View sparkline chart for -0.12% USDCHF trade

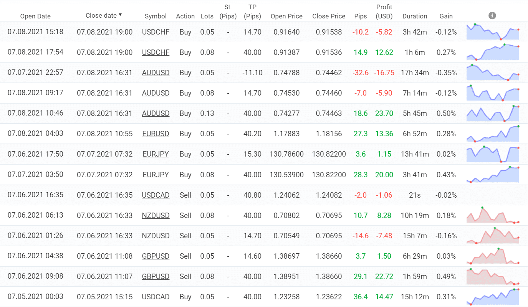[x=493, y=31]
